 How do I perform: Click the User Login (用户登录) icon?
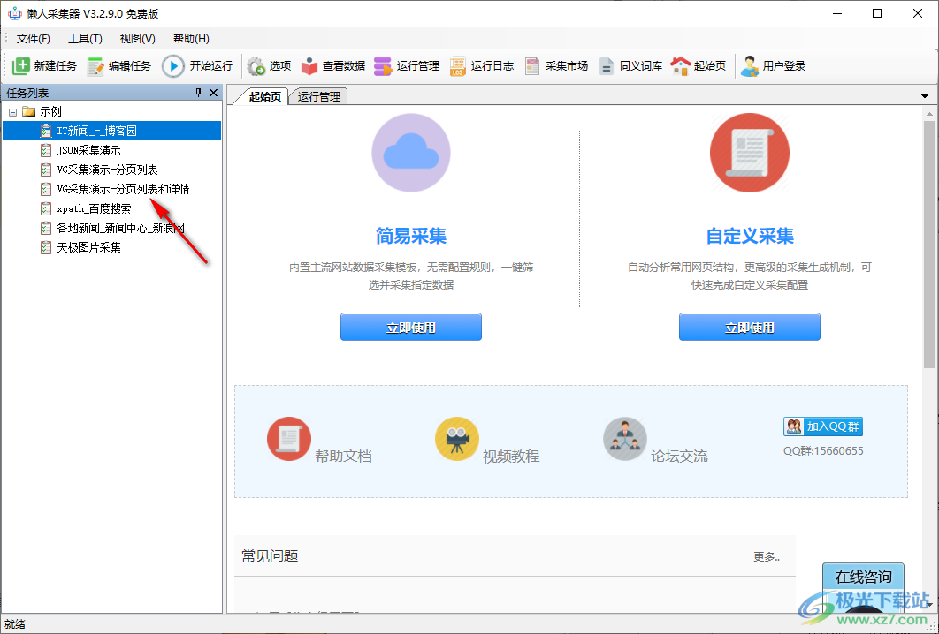pos(750,66)
